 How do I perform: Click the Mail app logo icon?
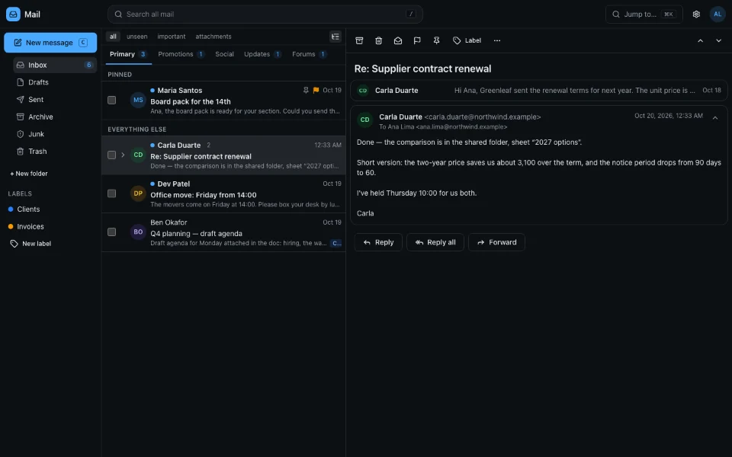(13, 14)
